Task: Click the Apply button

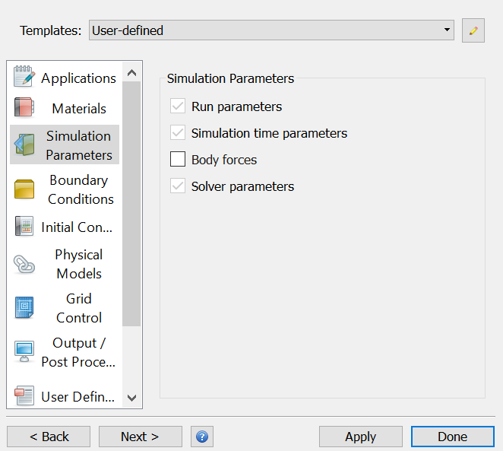Action: [x=361, y=437]
